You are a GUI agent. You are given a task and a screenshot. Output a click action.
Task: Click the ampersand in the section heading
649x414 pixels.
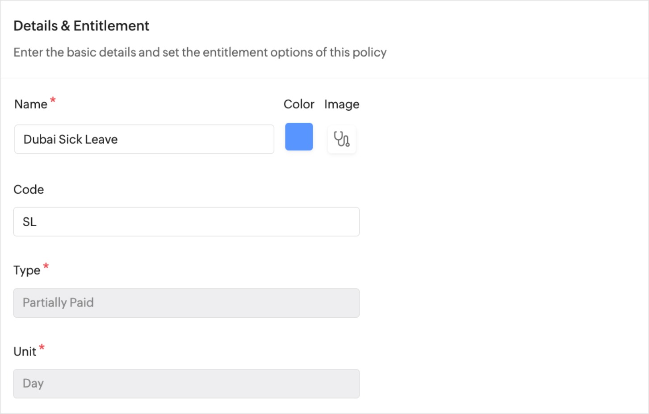[66, 26]
